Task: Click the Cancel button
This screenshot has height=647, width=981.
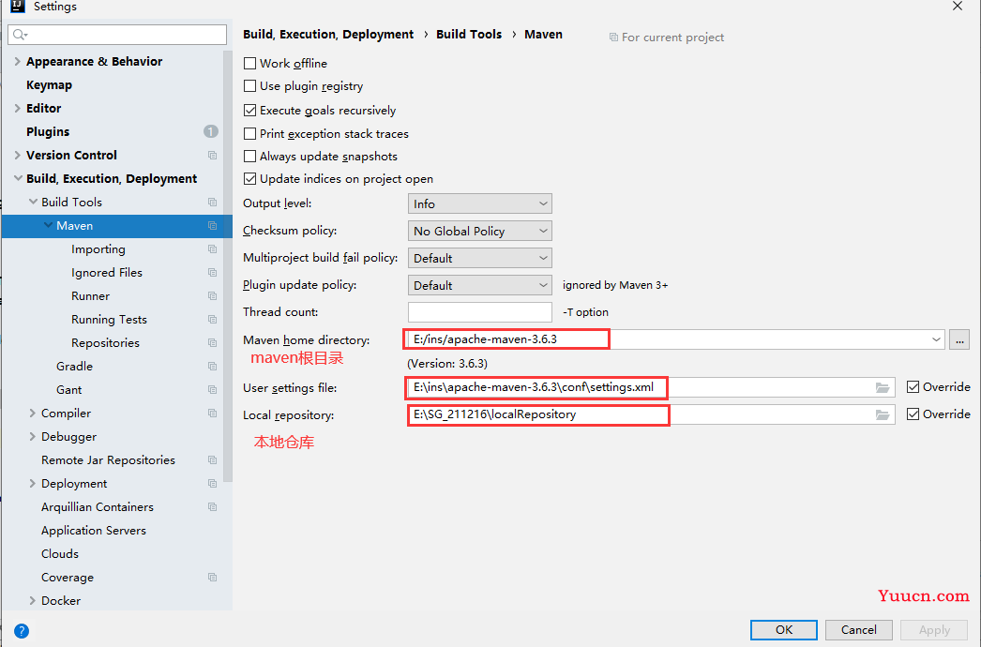Action: click(858, 630)
